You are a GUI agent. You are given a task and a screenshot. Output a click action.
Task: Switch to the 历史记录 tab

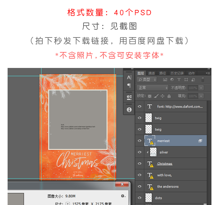point(177,73)
